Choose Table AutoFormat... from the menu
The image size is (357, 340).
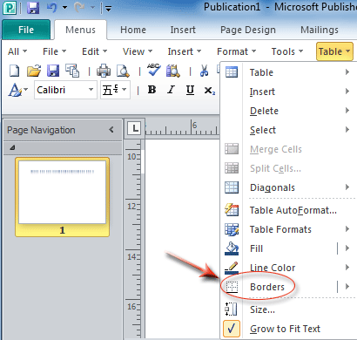pos(288,210)
